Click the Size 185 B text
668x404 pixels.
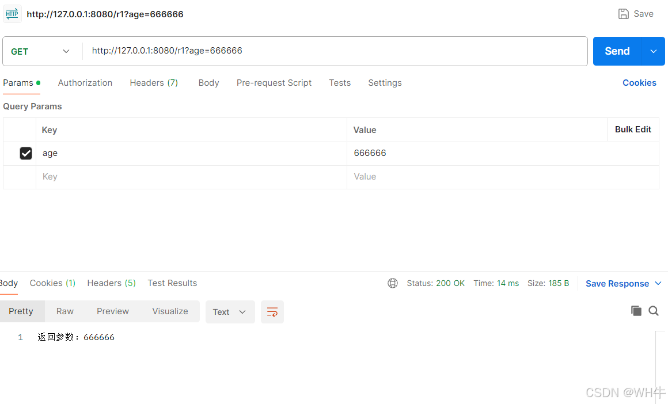tap(548, 284)
